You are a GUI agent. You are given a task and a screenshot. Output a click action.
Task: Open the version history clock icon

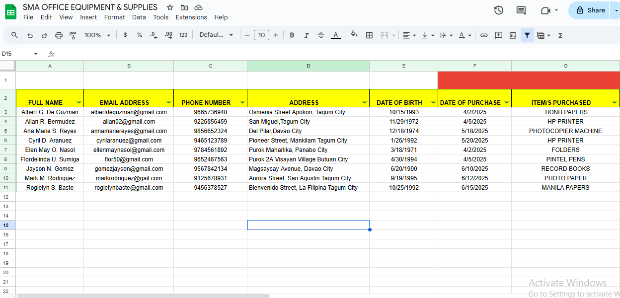click(499, 10)
